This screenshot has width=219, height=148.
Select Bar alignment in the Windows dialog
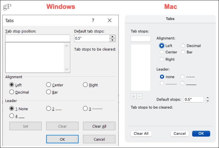[48, 92]
